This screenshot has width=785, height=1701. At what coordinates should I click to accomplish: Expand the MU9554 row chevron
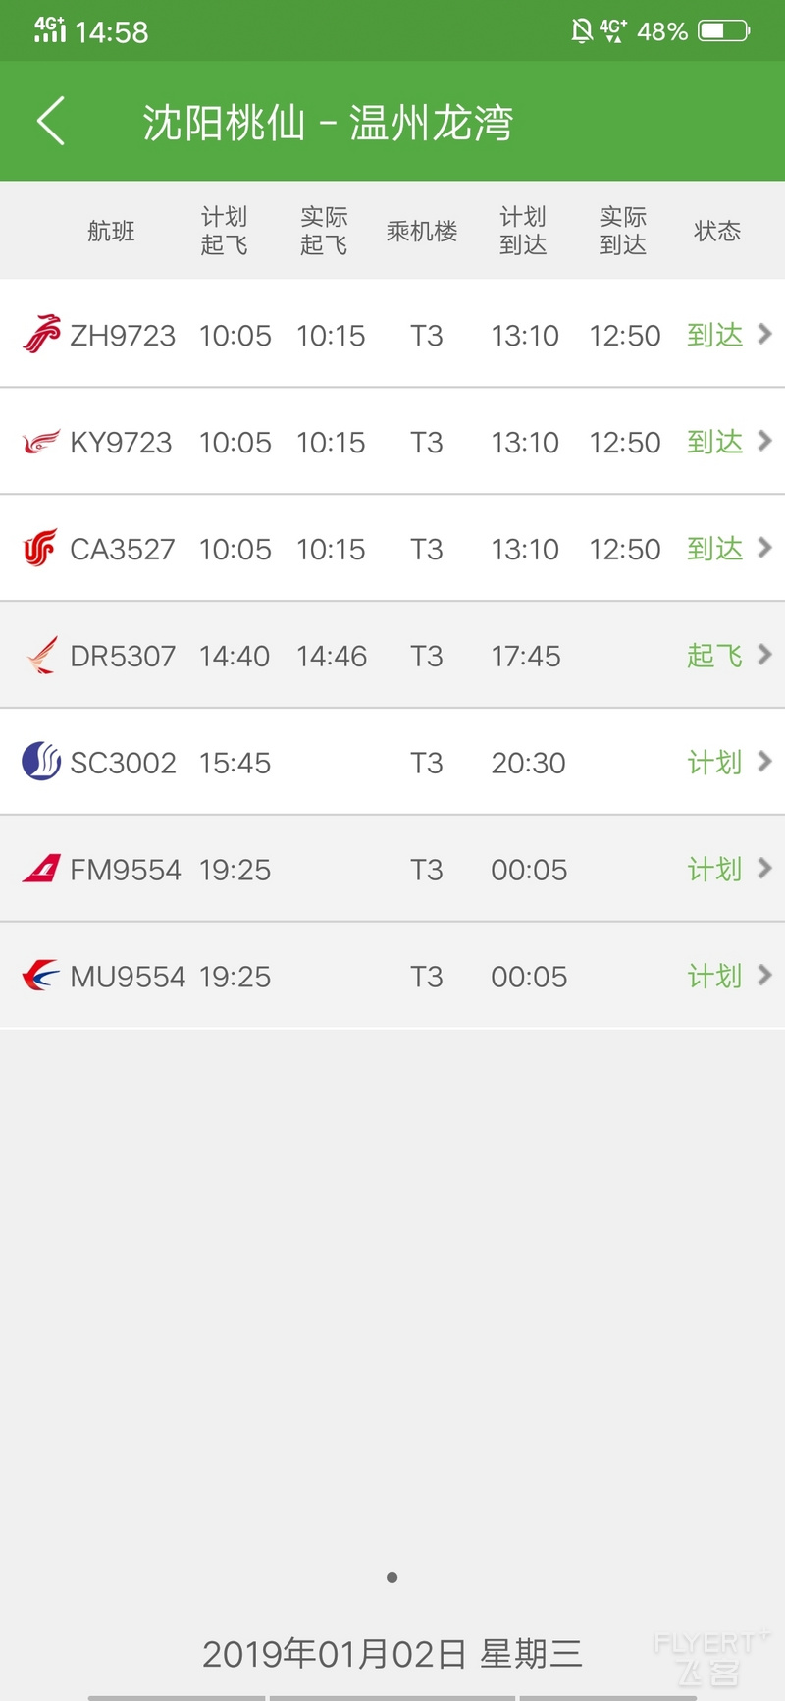point(765,976)
